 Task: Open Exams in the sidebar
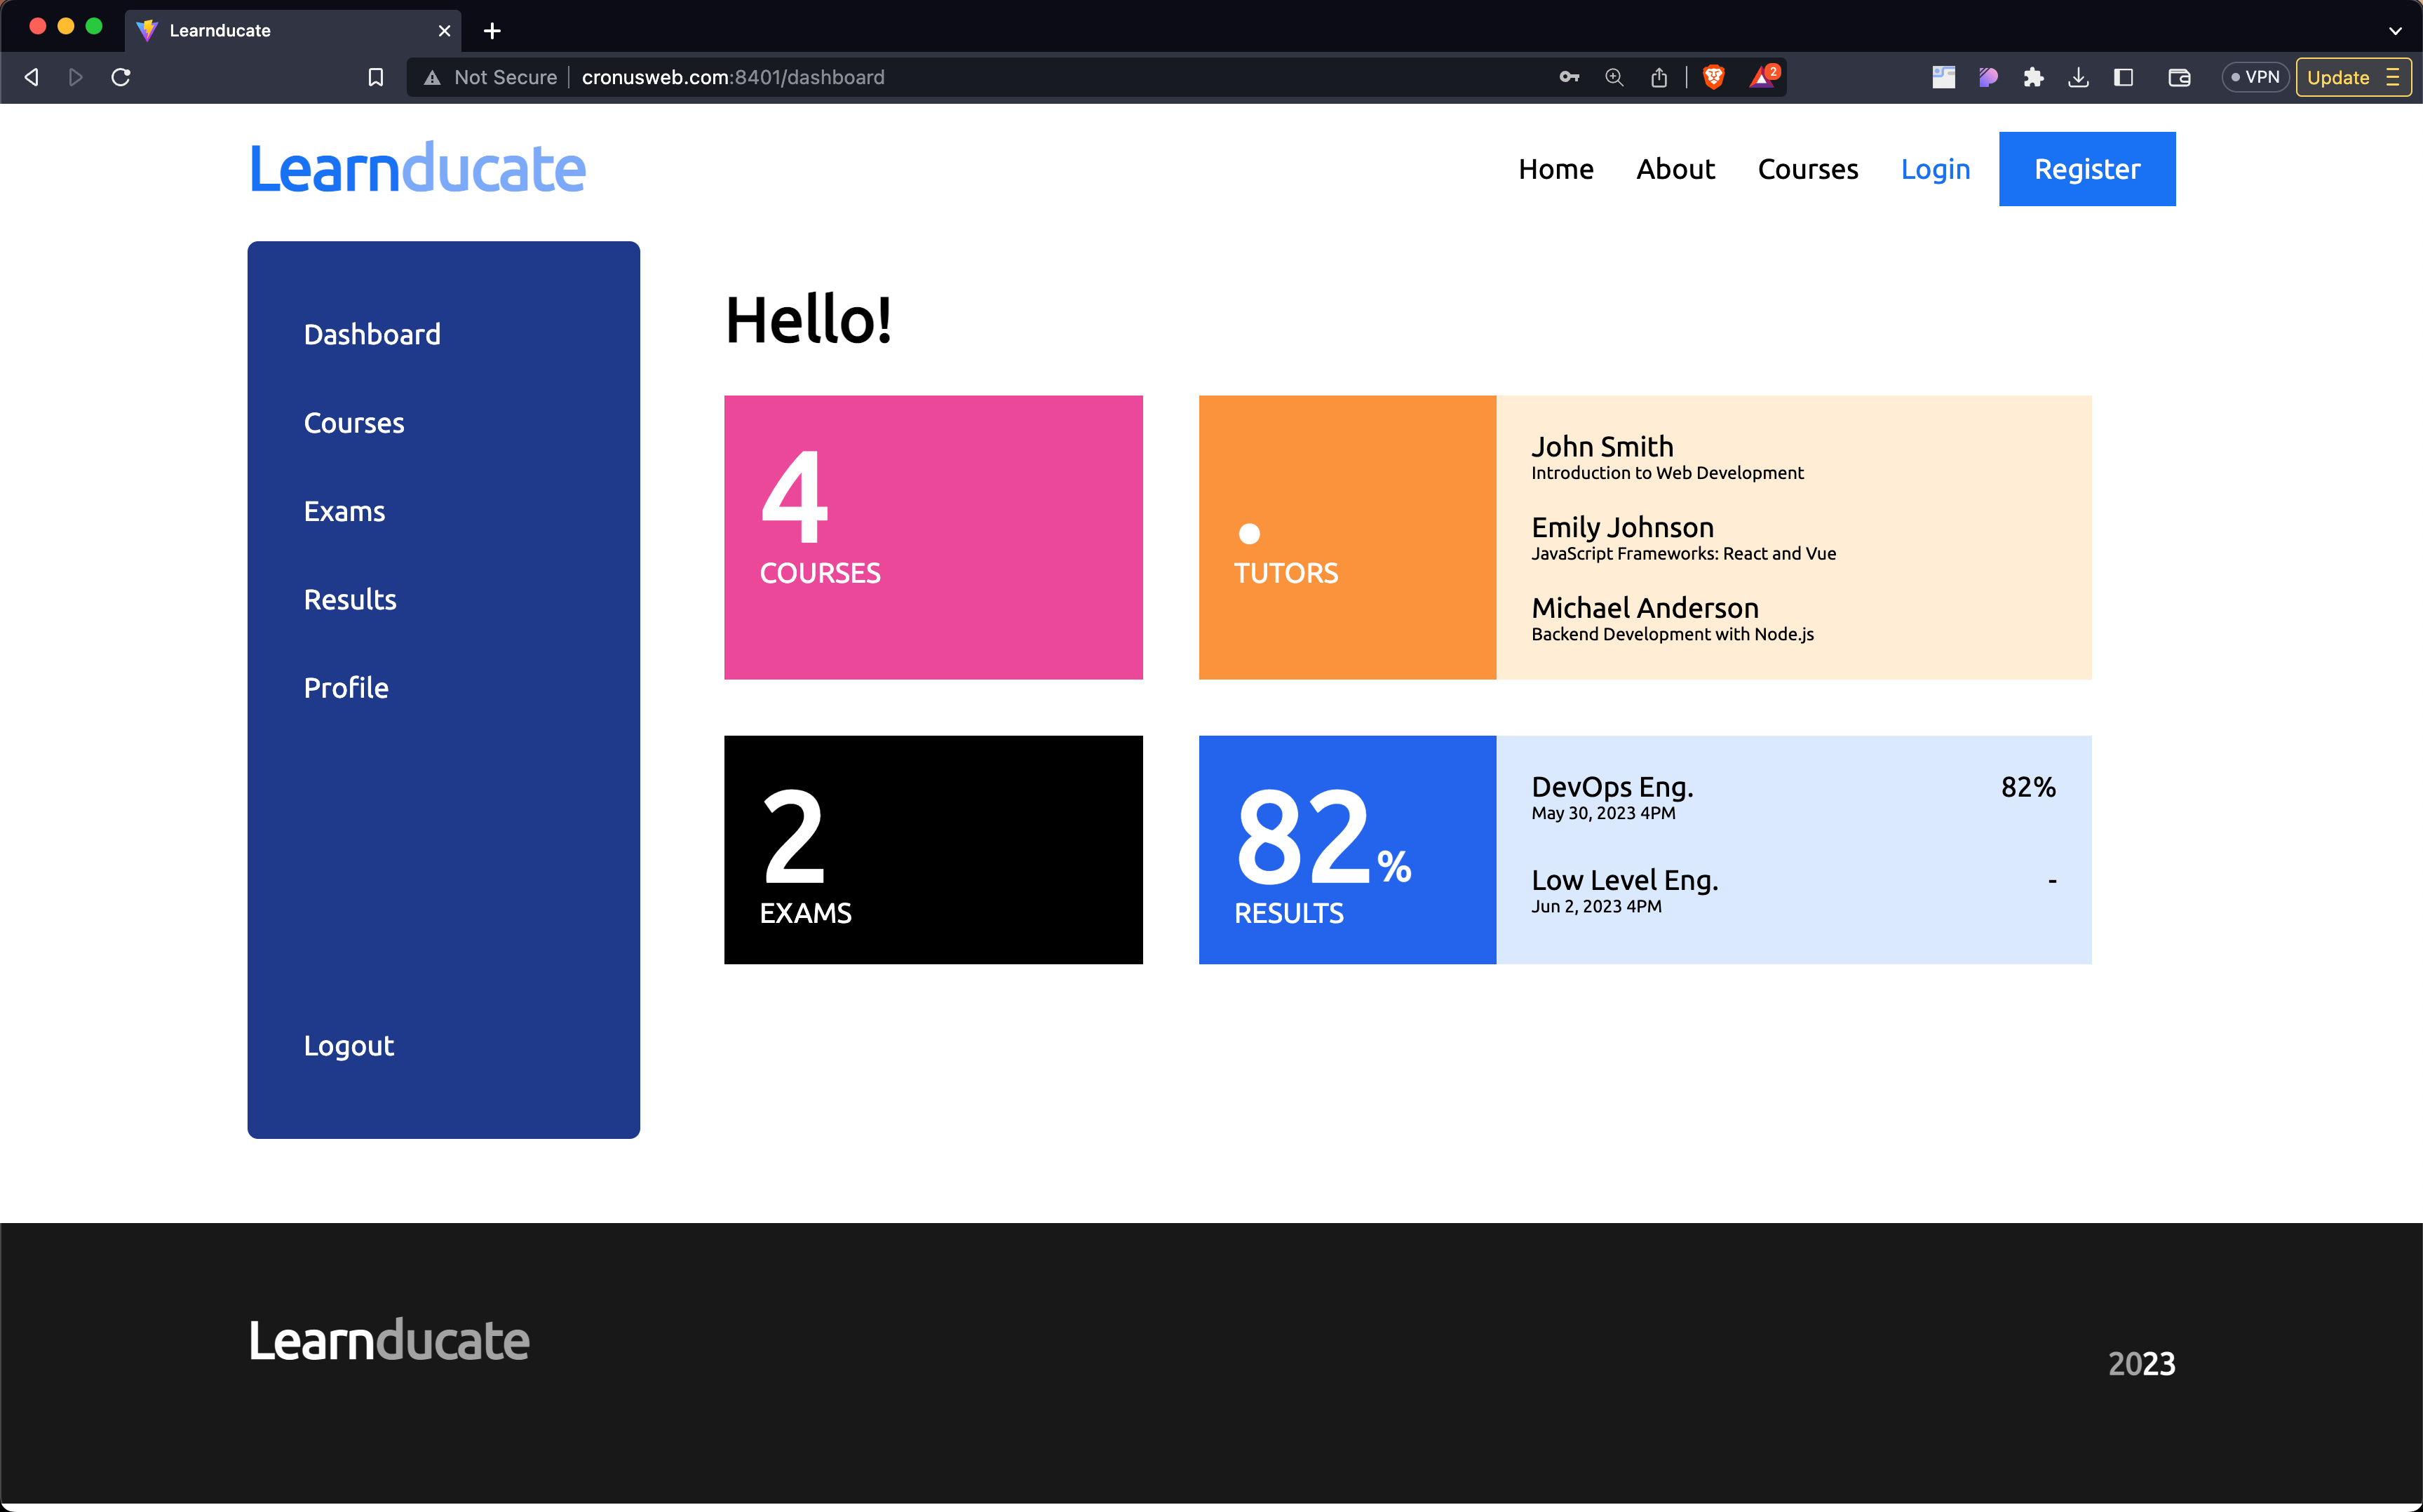pyautogui.click(x=344, y=511)
